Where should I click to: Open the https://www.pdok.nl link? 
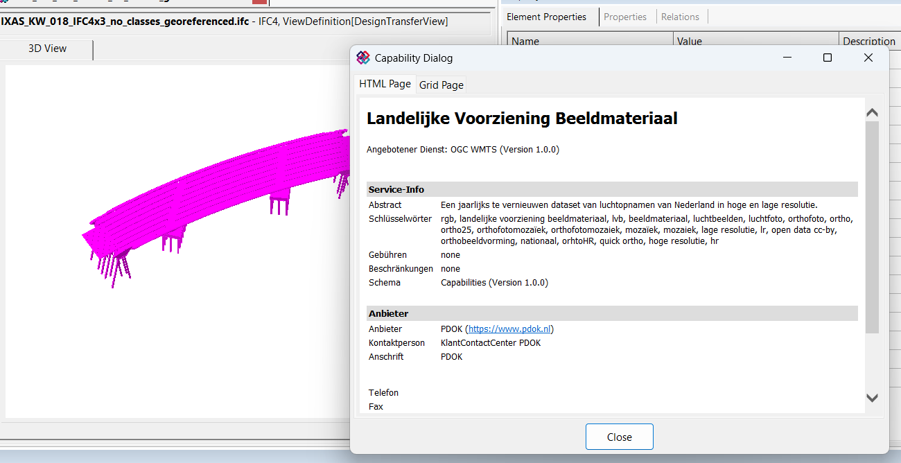(x=510, y=329)
